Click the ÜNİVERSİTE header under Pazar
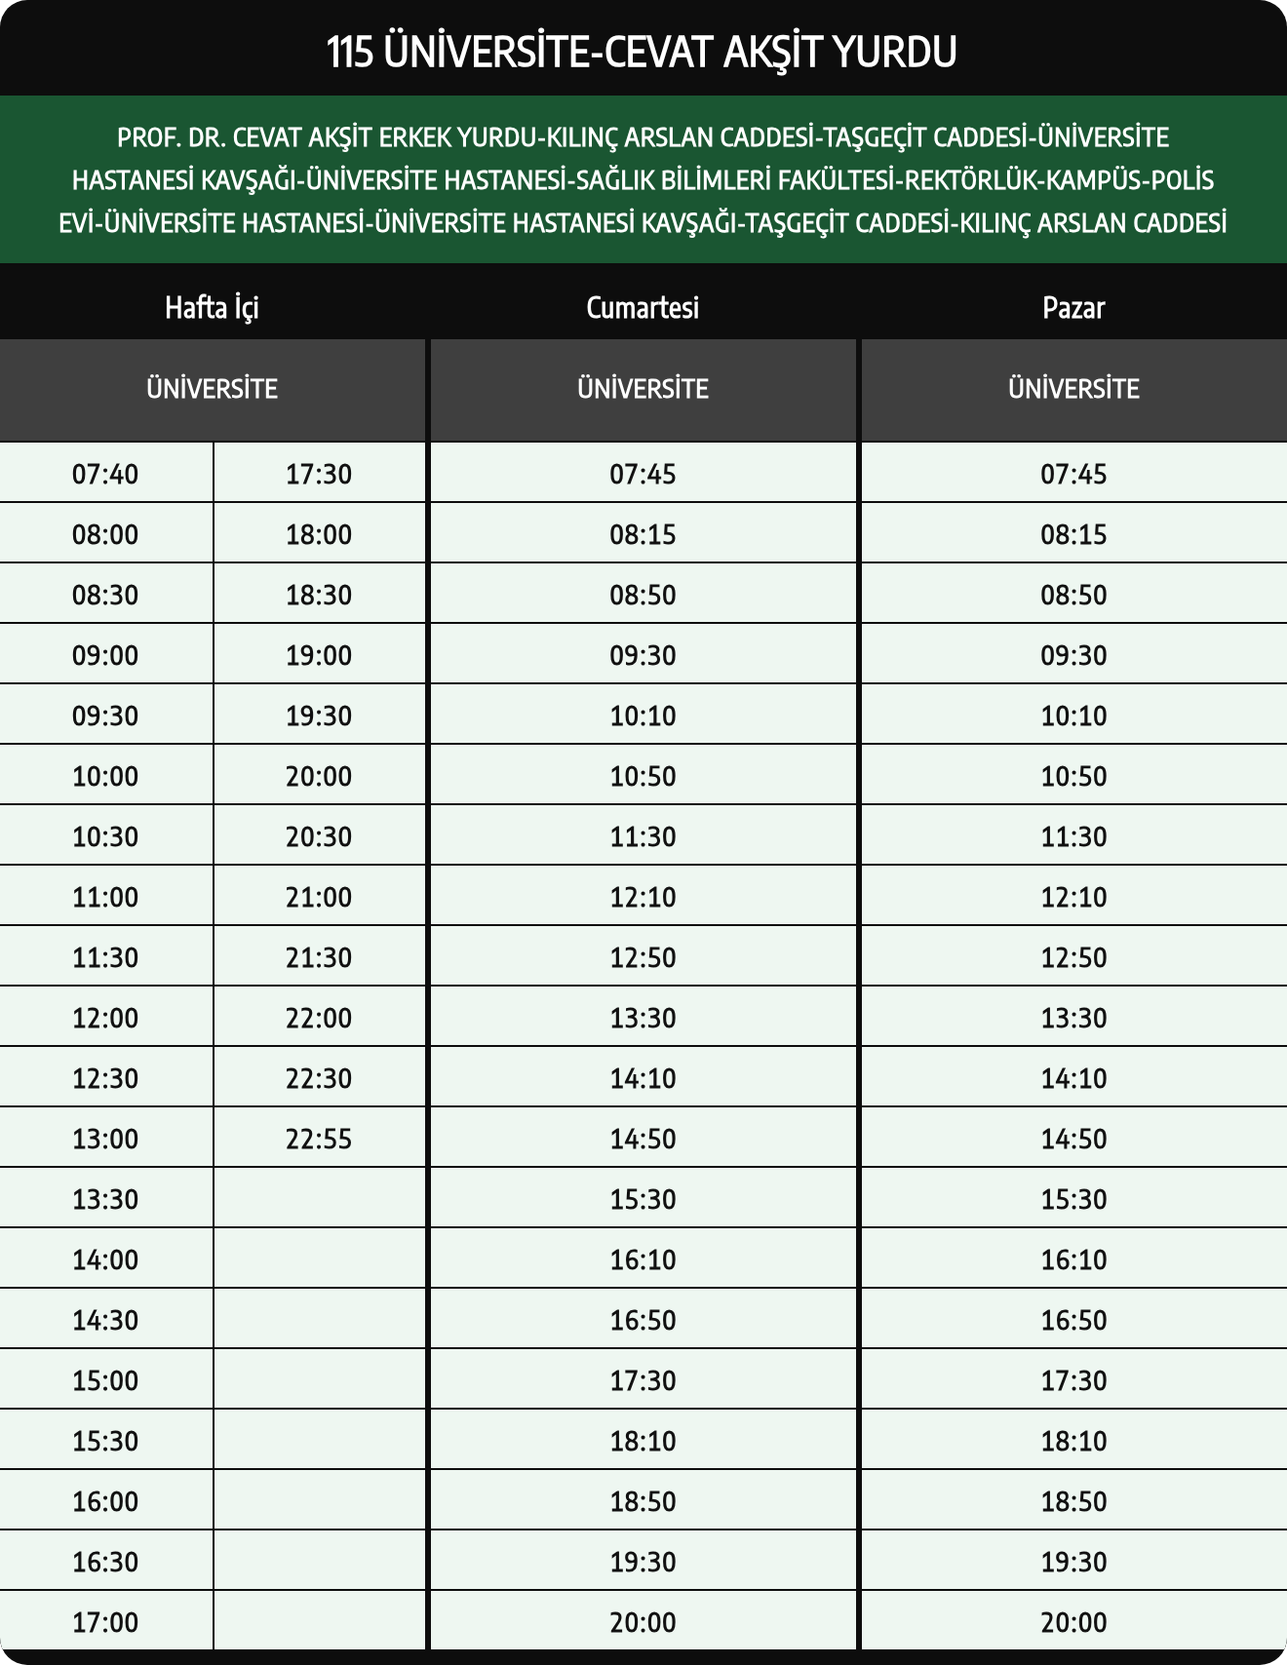 [1073, 389]
